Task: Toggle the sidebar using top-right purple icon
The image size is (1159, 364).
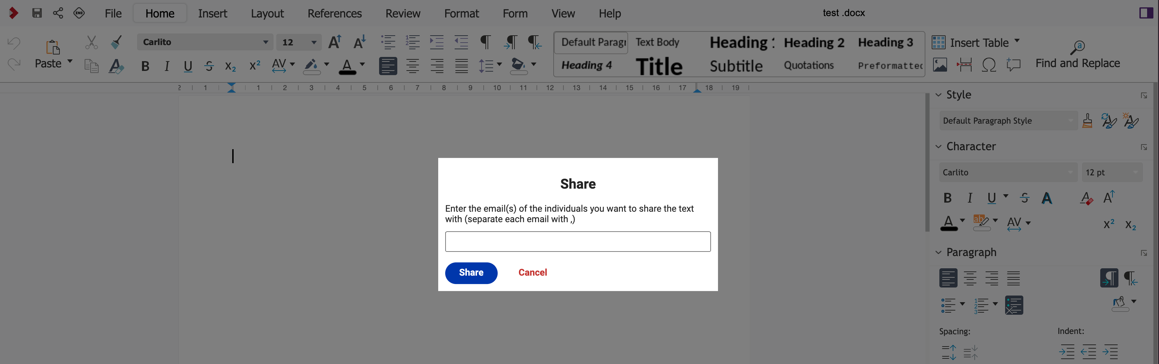Action: pos(1145,13)
